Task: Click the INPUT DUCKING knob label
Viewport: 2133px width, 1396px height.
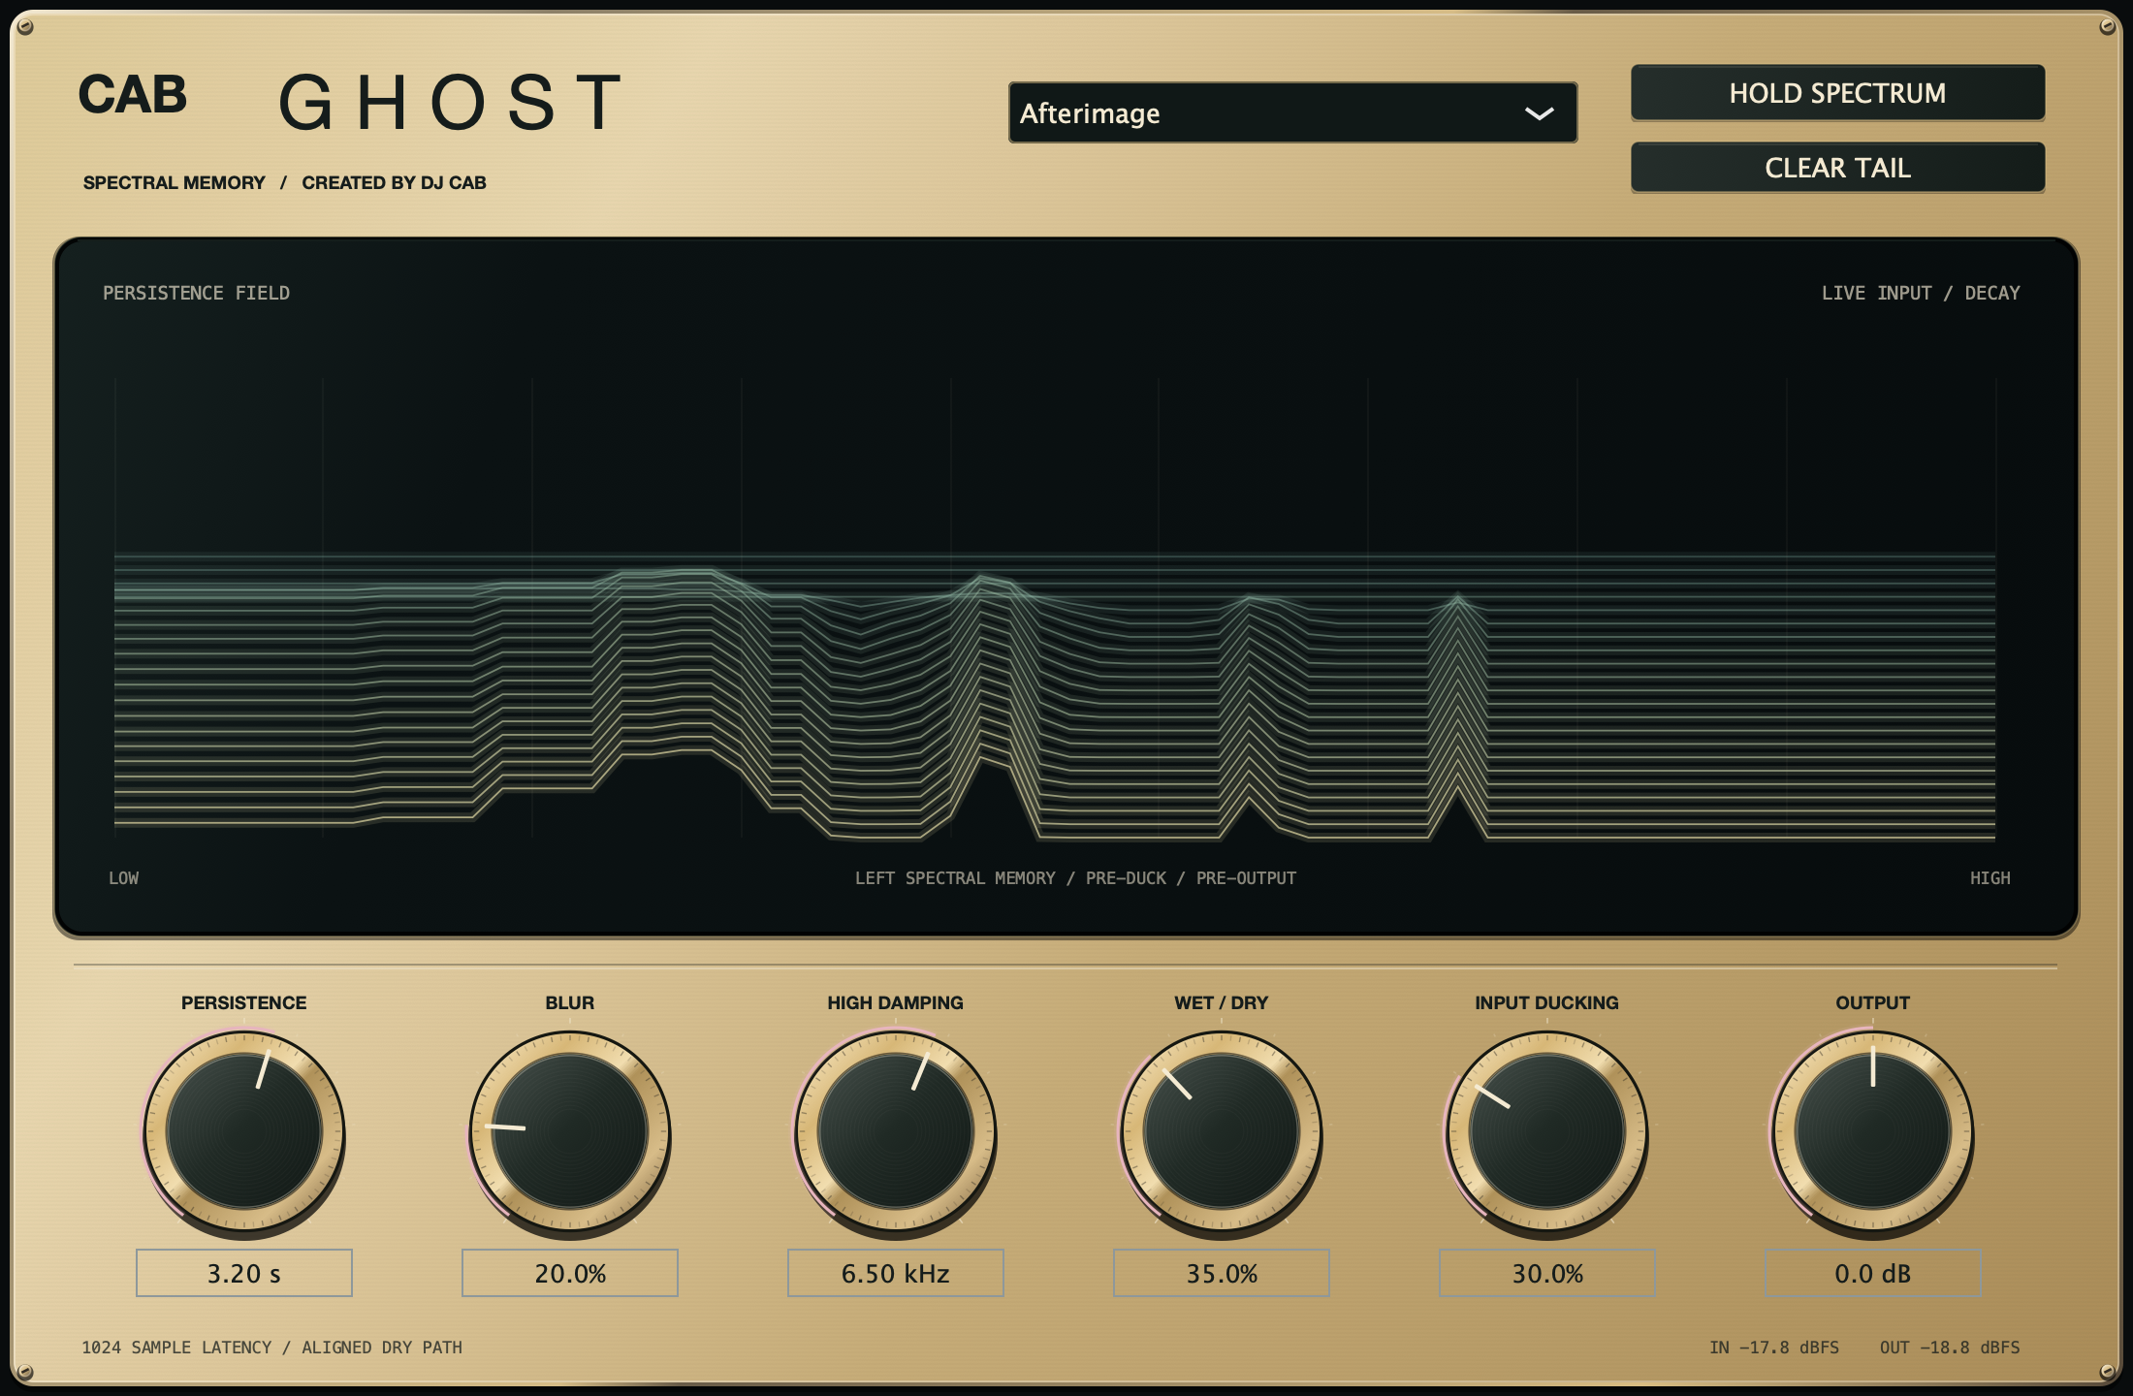Action: 1547,1002
